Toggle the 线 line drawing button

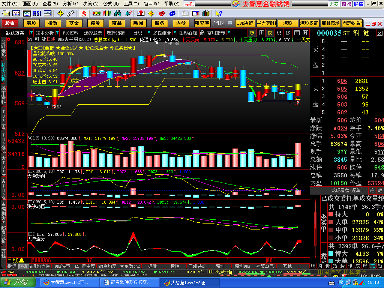[279, 33]
